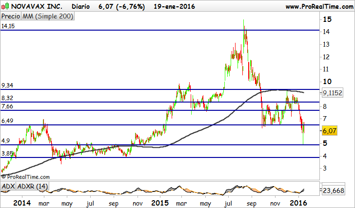Click the 11 price axis label
The image size is (355, 208).
click(326, 69)
